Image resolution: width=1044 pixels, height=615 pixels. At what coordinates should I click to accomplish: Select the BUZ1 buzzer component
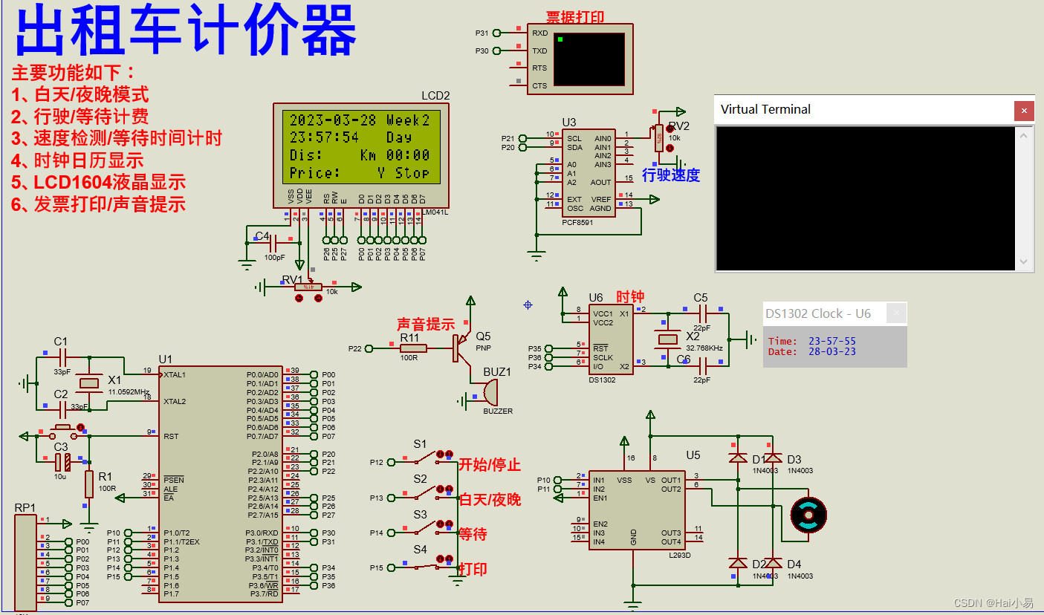click(490, 391)
